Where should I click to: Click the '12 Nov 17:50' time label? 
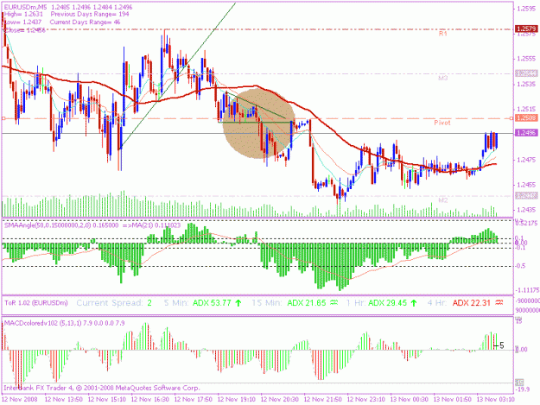click(x=194, y=400)
